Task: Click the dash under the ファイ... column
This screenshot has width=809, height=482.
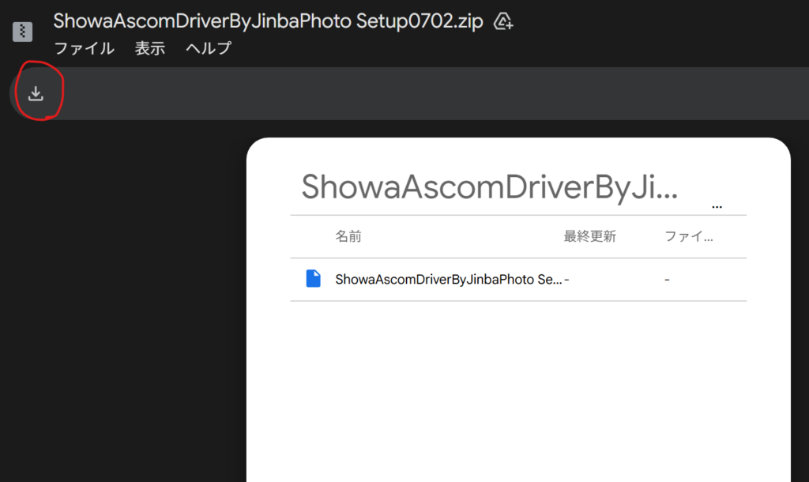Action: (x=668, y=280)
